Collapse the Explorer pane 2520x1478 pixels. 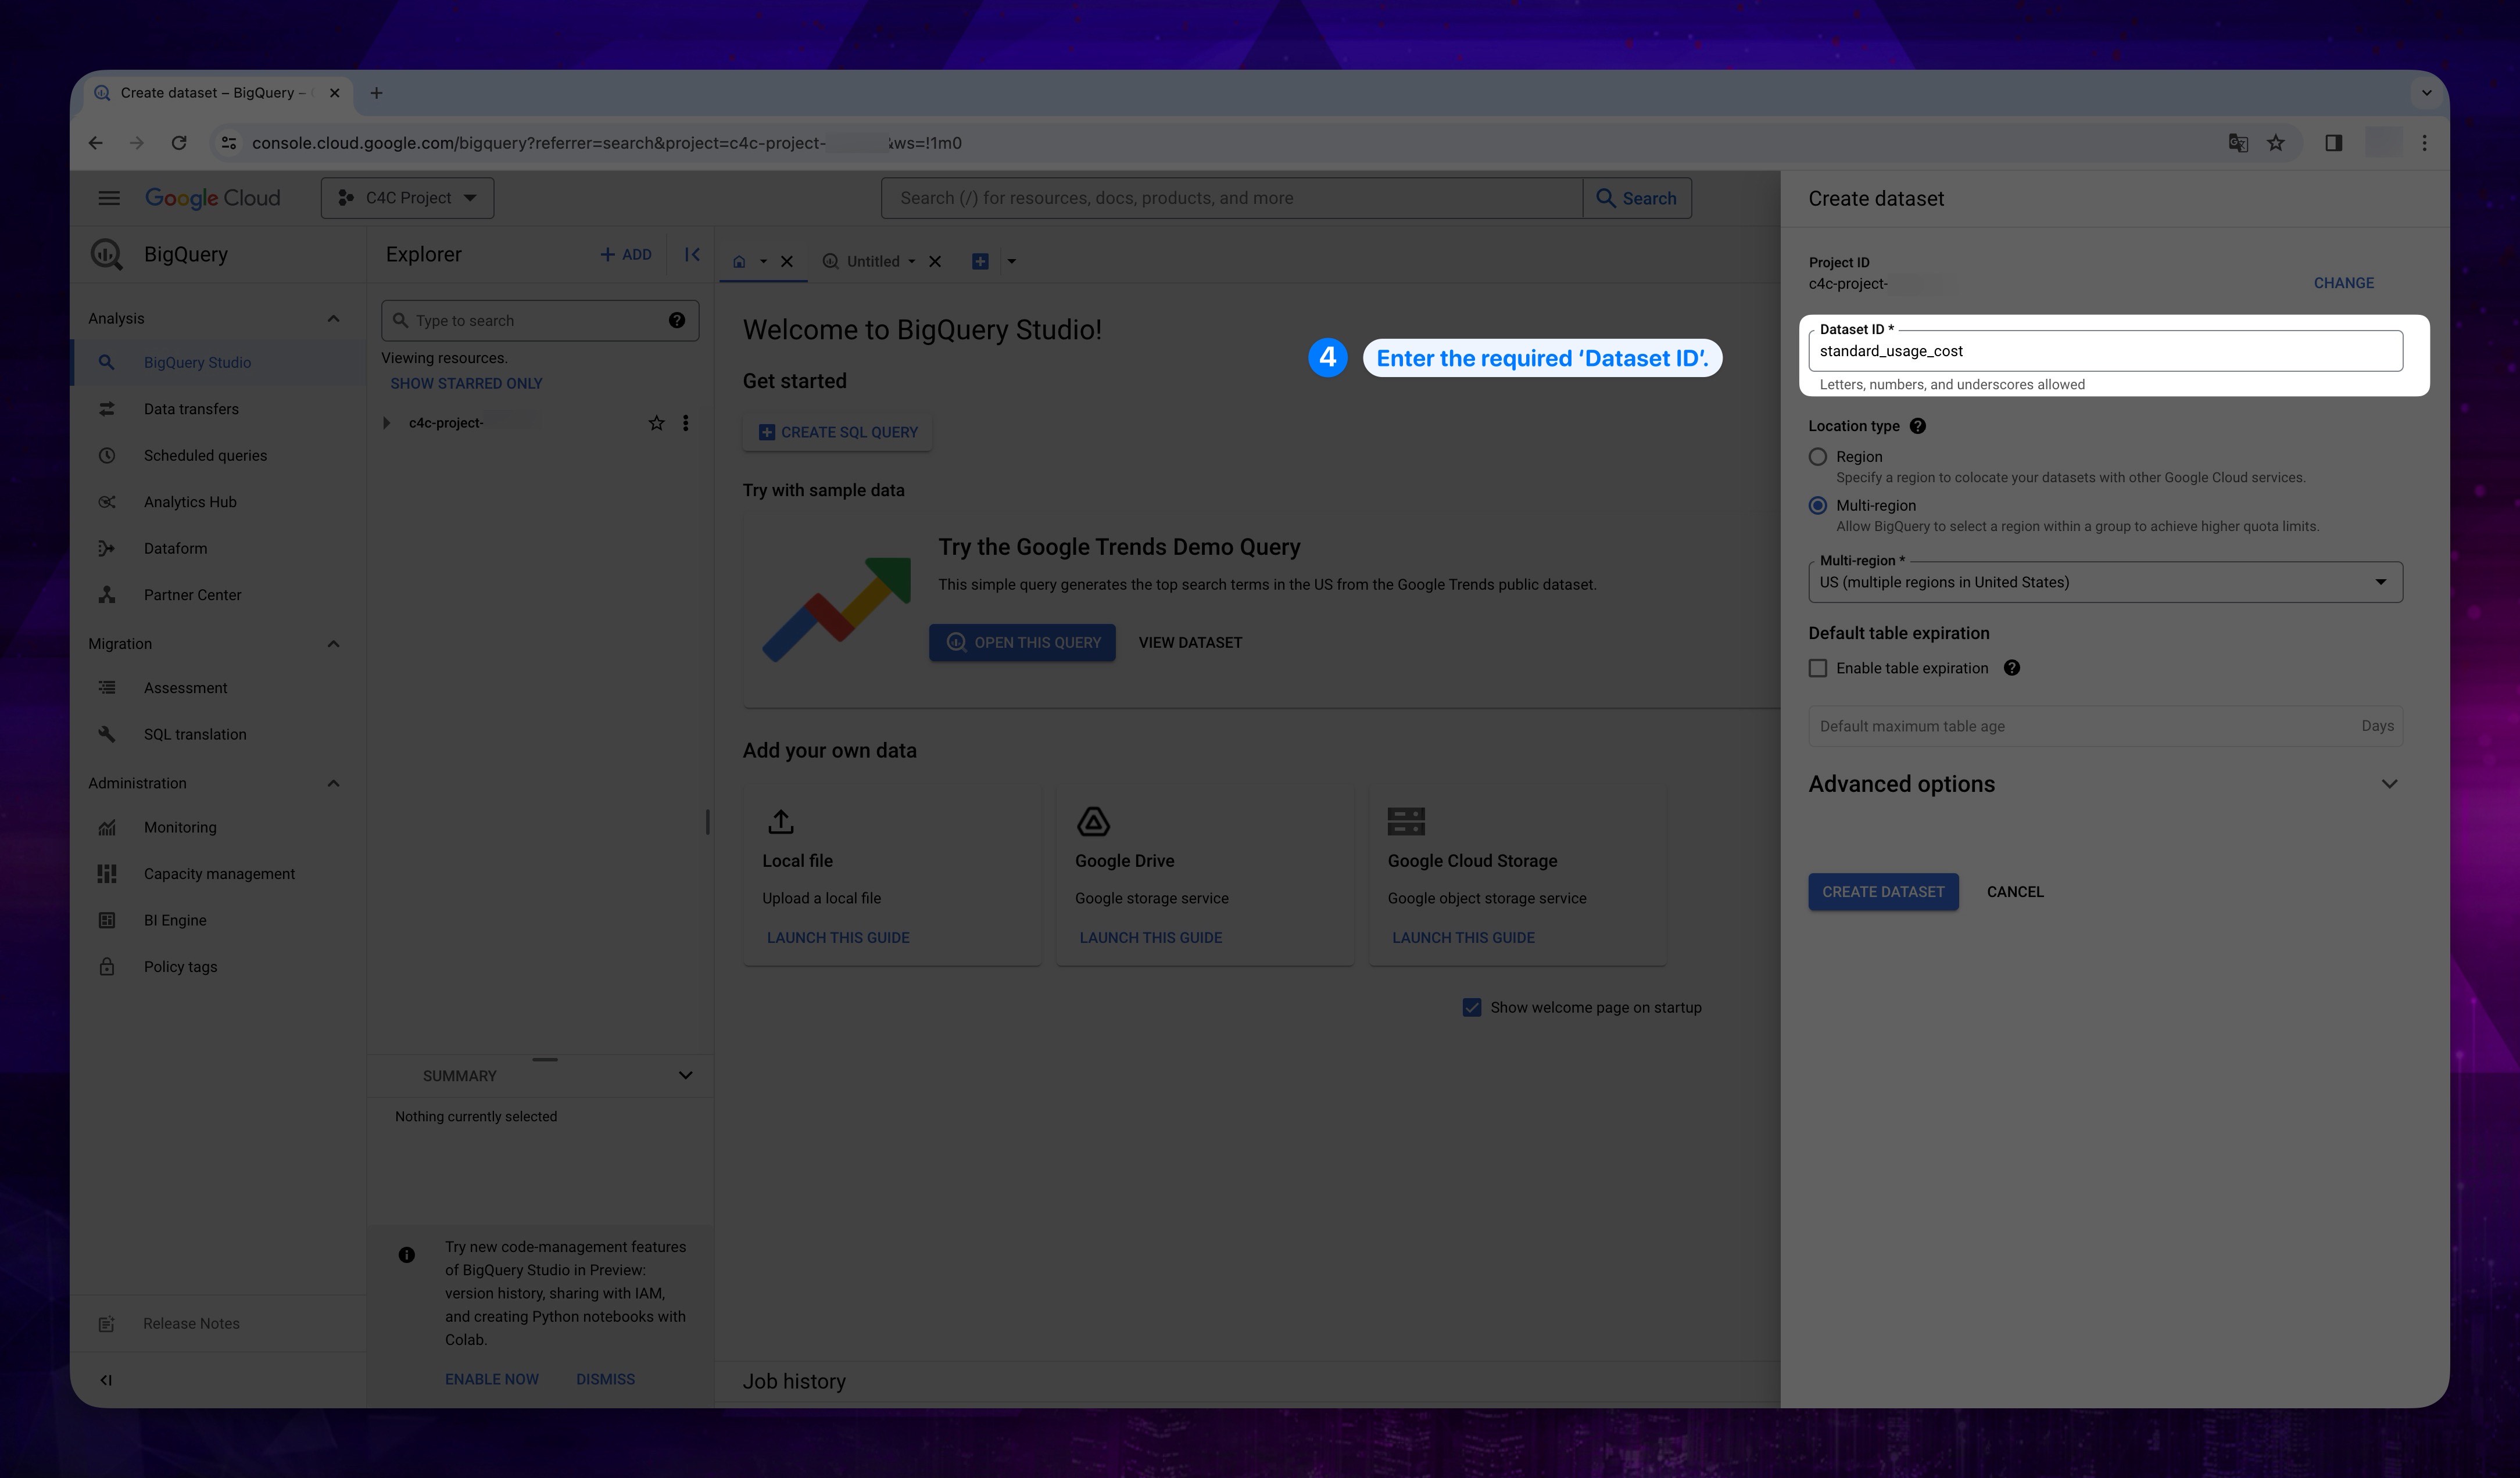(x=692, y=255)
